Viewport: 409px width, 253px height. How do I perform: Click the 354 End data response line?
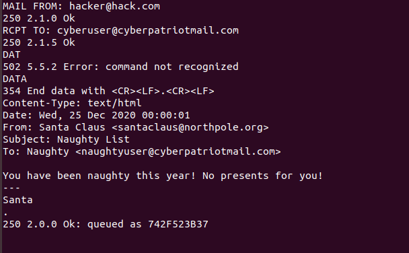click(108, 91)
